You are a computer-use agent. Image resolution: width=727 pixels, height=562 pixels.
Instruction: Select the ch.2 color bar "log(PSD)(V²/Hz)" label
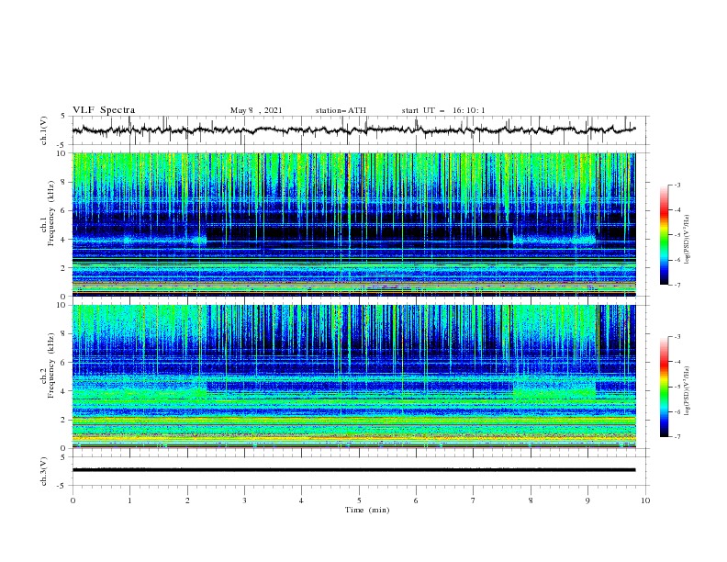688,391
